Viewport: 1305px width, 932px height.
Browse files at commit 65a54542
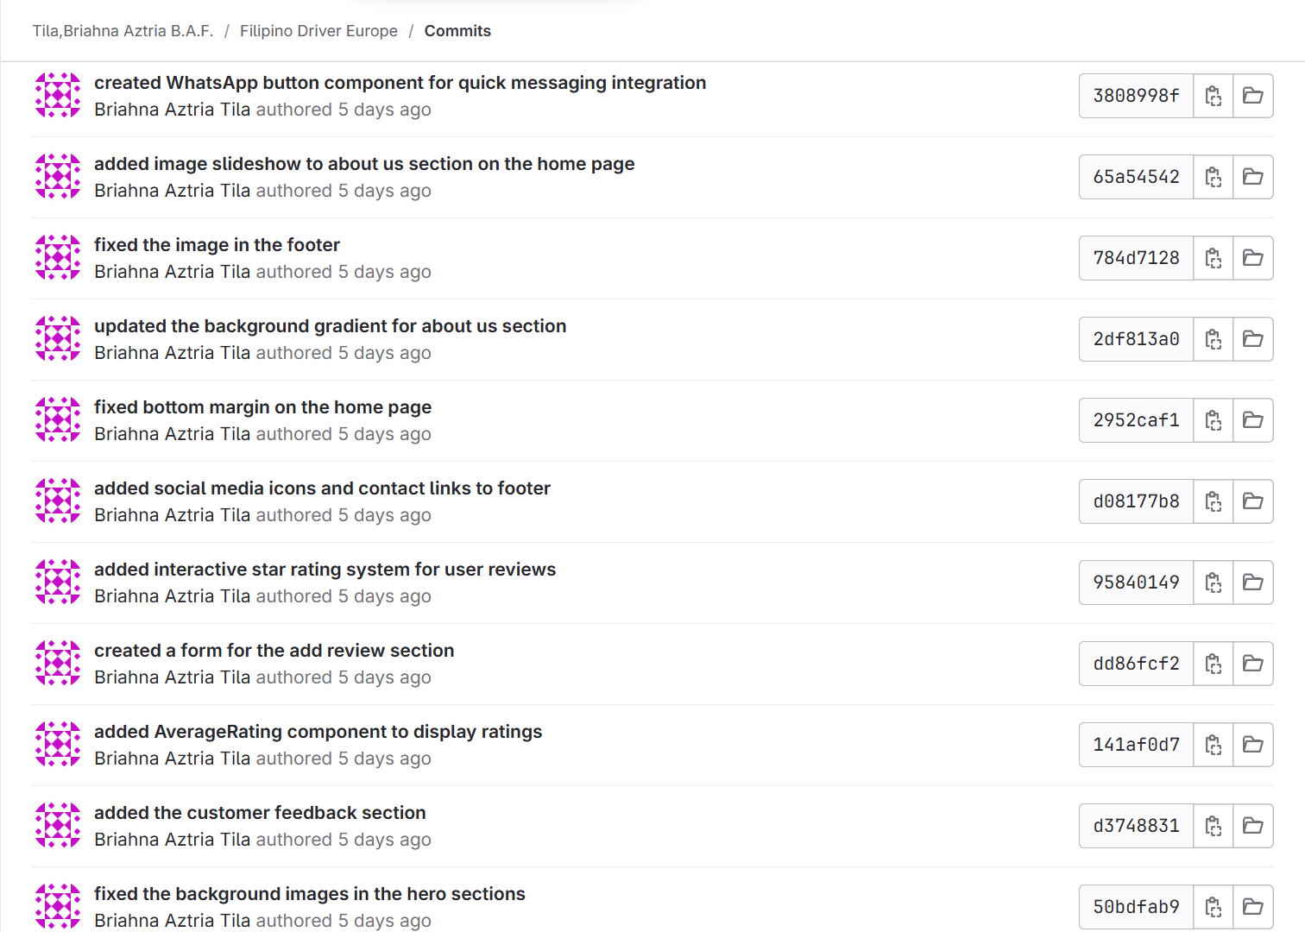tap(1252, 177)
